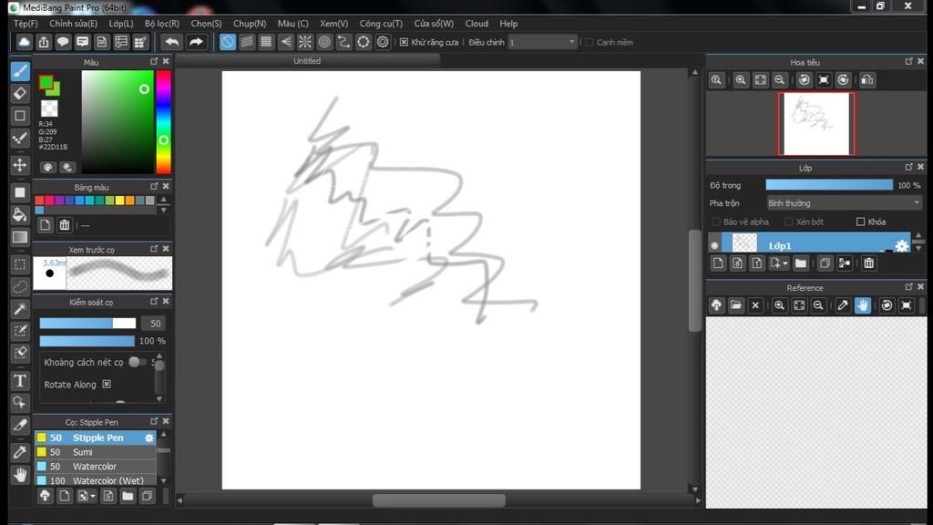Toggle the Khử răng cưa checkbox
The height and width of the screenshot is (525, 933).
pos(404,42)
